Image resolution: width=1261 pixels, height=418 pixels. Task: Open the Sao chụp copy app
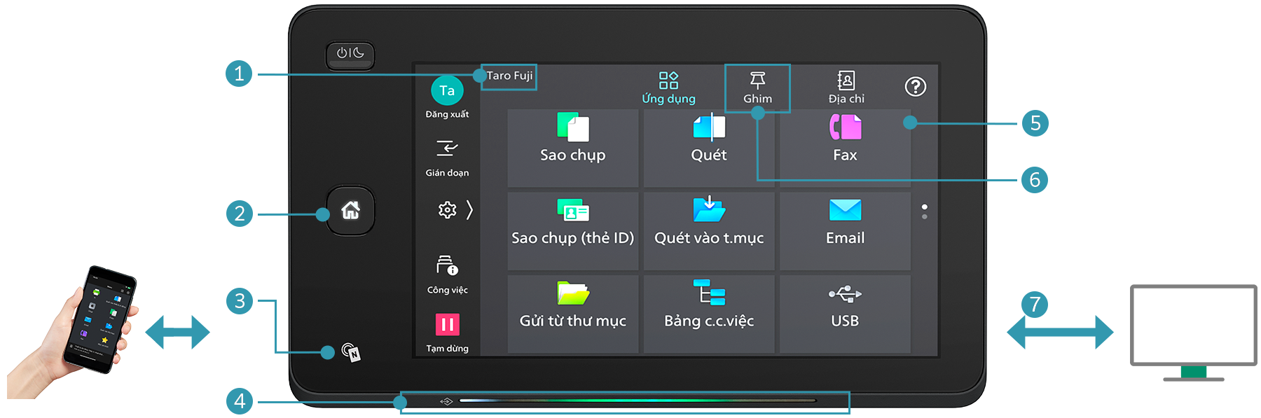pyautogui.click(x=572, y=148)
